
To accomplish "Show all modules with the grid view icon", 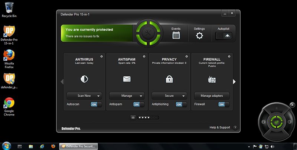I will pos(133,117).
